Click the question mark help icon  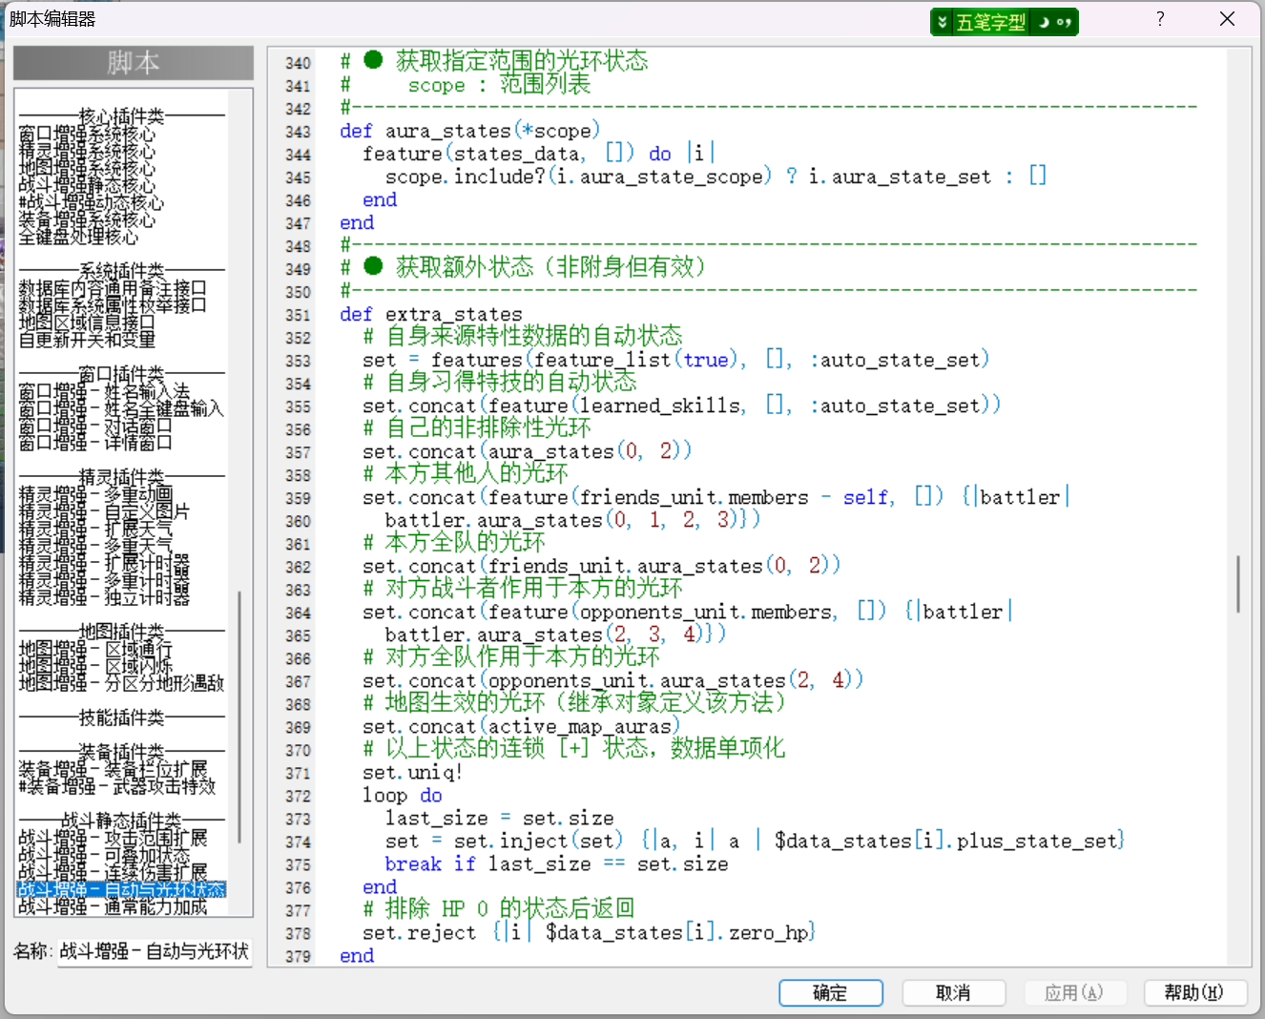1160,19
